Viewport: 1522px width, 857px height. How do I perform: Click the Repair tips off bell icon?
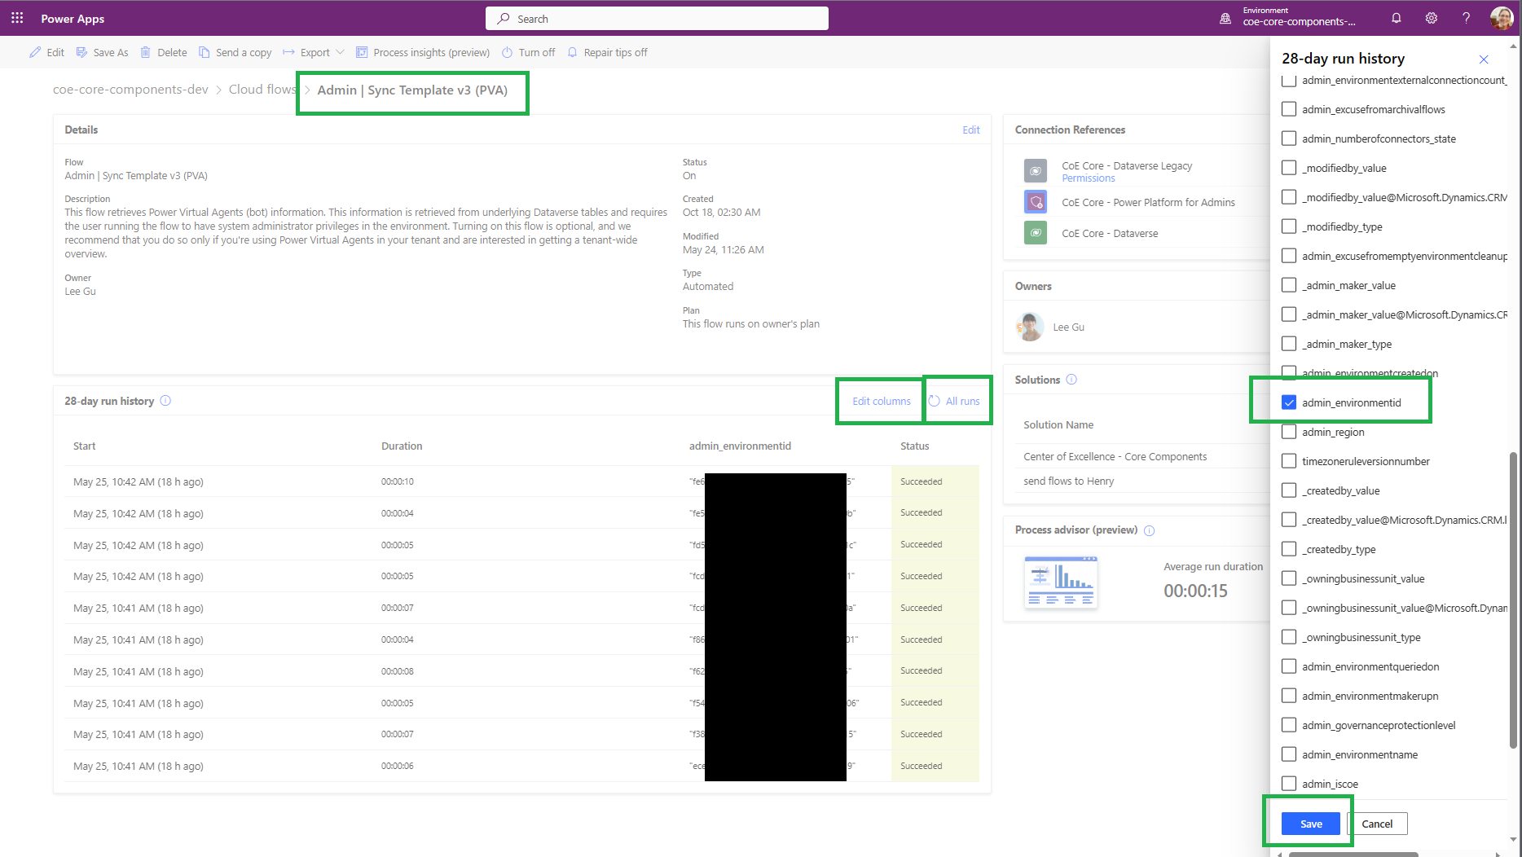pyautogui.click(x=573, y=51)
